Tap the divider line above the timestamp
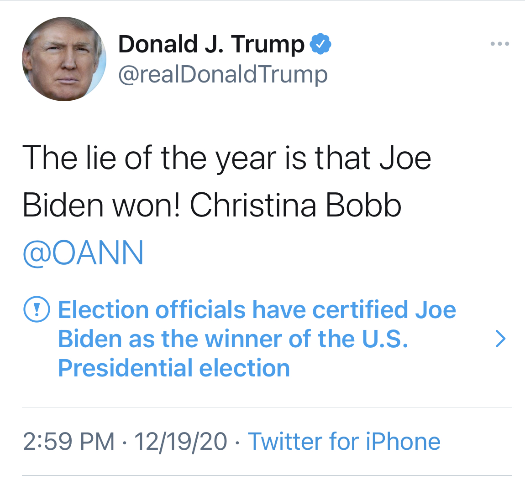This screenshot has width=525, height=489. (267, 407)
